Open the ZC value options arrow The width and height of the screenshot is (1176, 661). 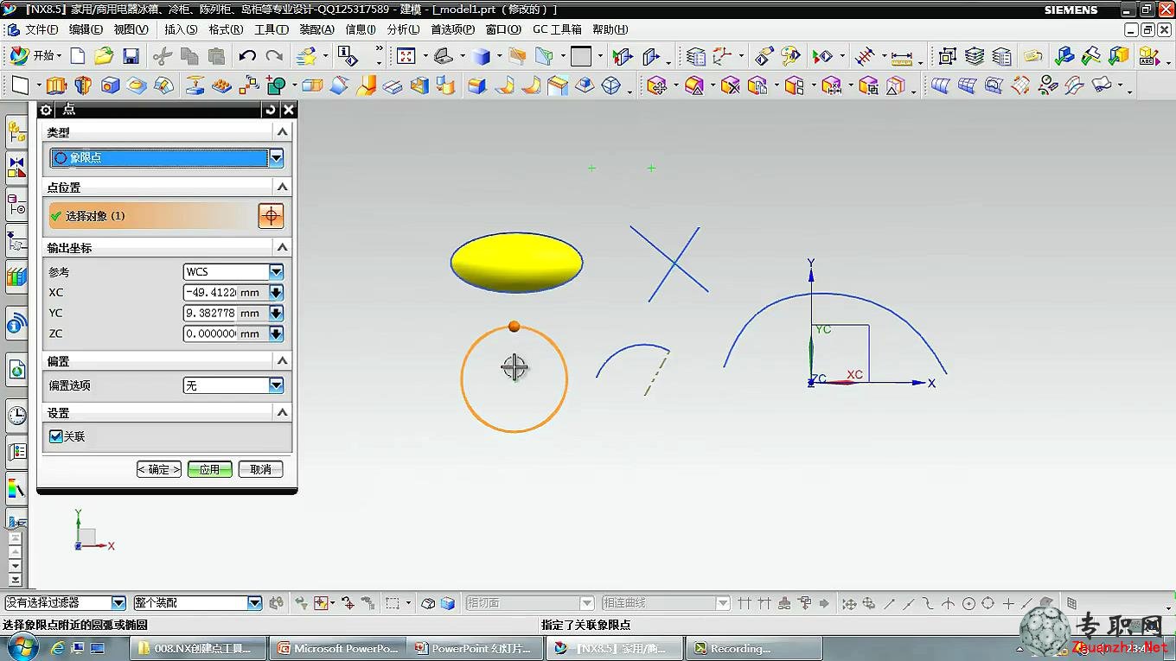[x=276, y=334]
